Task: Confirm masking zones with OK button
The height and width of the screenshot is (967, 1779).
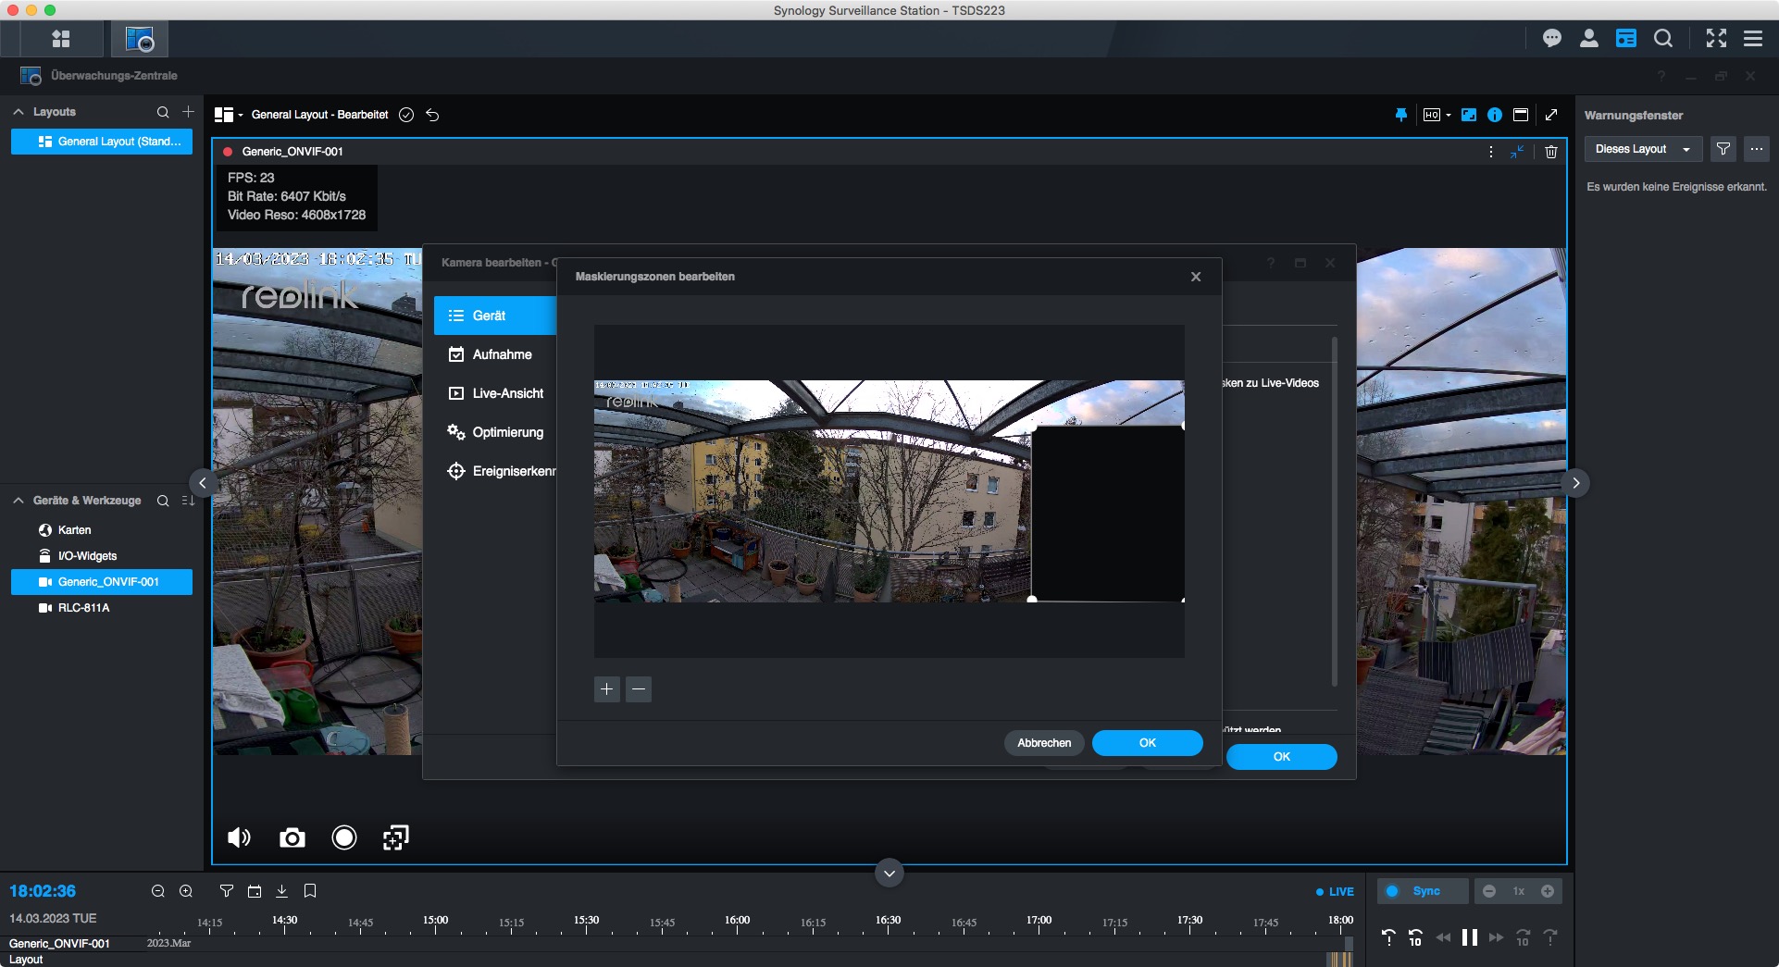Action: coord(1147,743)
